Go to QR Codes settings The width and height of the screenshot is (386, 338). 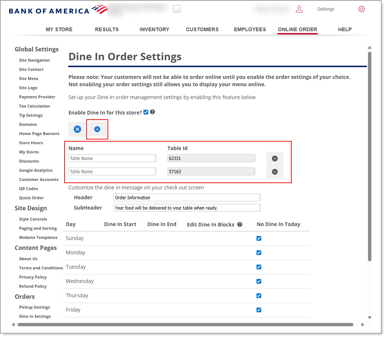pyautogui.click(x=29, y=189)
